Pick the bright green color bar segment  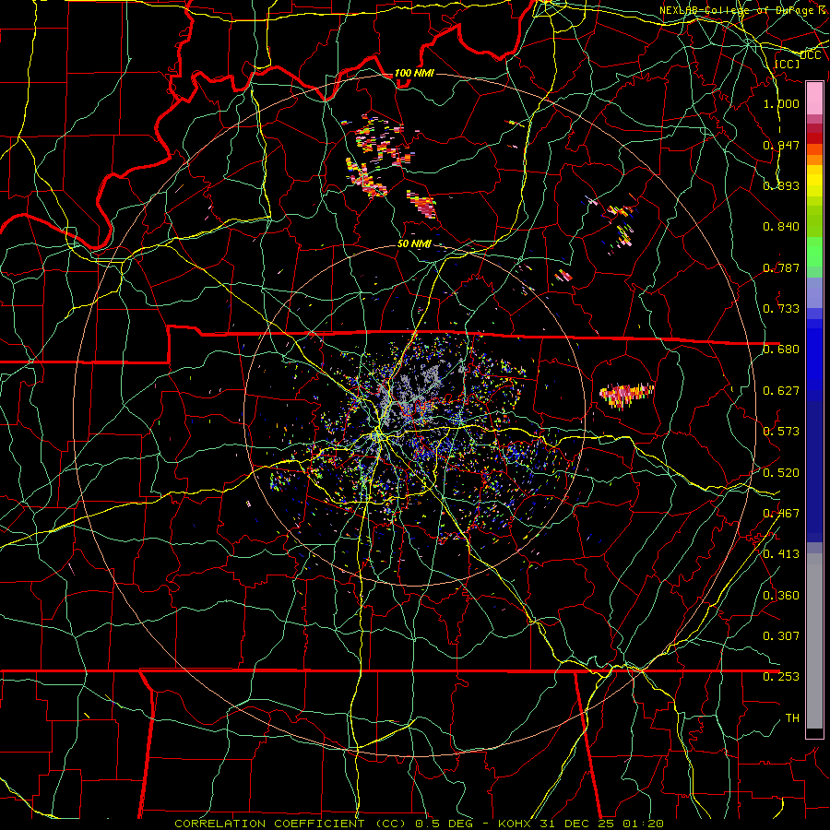pos(814,252)
